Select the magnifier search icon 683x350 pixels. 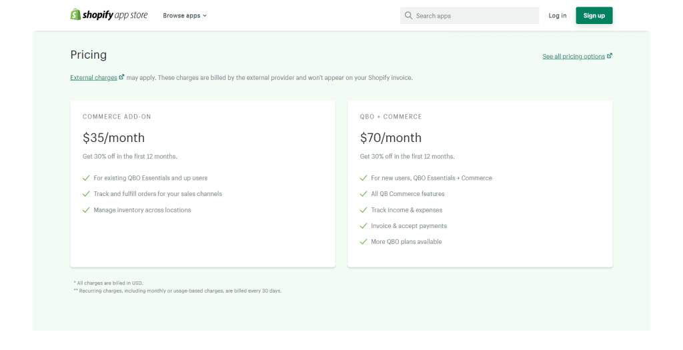[408, 16]
